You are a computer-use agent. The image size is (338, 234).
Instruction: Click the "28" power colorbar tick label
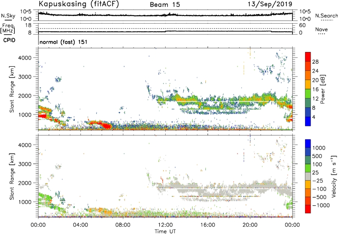point(315,62)
